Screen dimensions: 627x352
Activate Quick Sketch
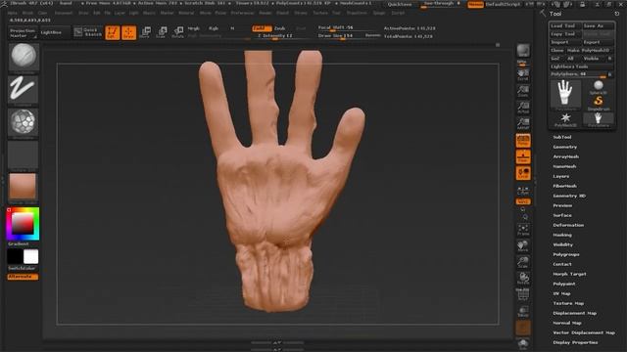coord(87,32)
